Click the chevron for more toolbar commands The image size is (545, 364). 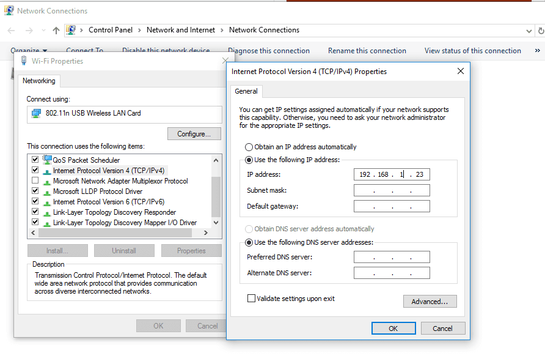click(538, 51)
